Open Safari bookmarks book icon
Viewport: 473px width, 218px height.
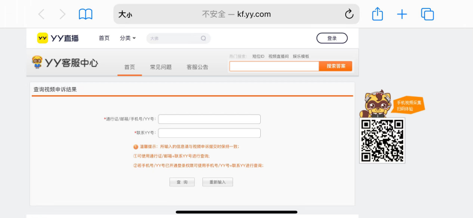(86, 14)
